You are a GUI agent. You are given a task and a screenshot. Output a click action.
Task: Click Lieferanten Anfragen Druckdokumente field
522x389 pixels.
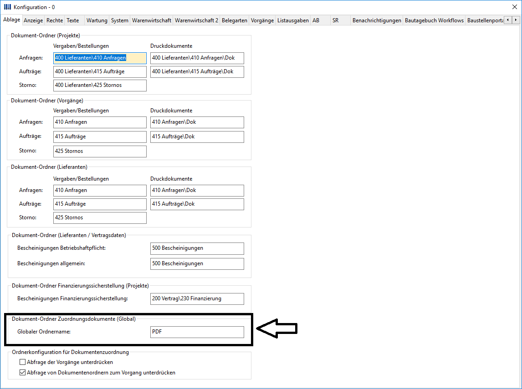[x=197, y=191]
